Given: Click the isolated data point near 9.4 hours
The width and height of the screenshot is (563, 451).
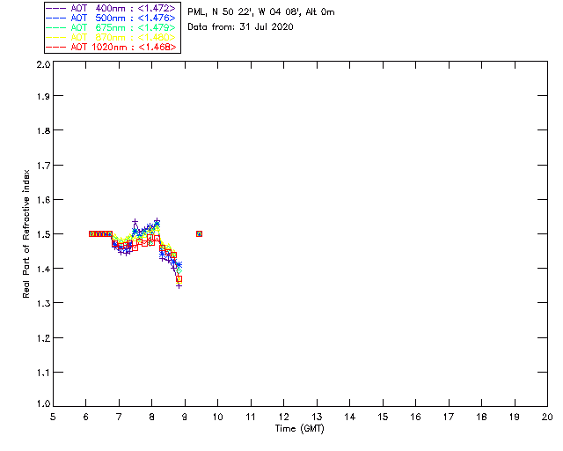Looking at the screenshot, I should 199,233.
